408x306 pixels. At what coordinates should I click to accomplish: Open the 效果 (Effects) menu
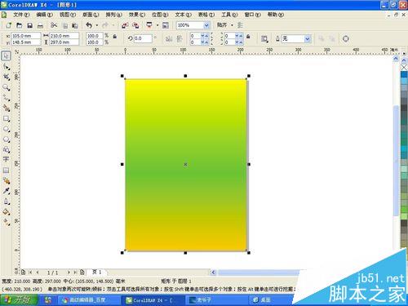[137, 15]
